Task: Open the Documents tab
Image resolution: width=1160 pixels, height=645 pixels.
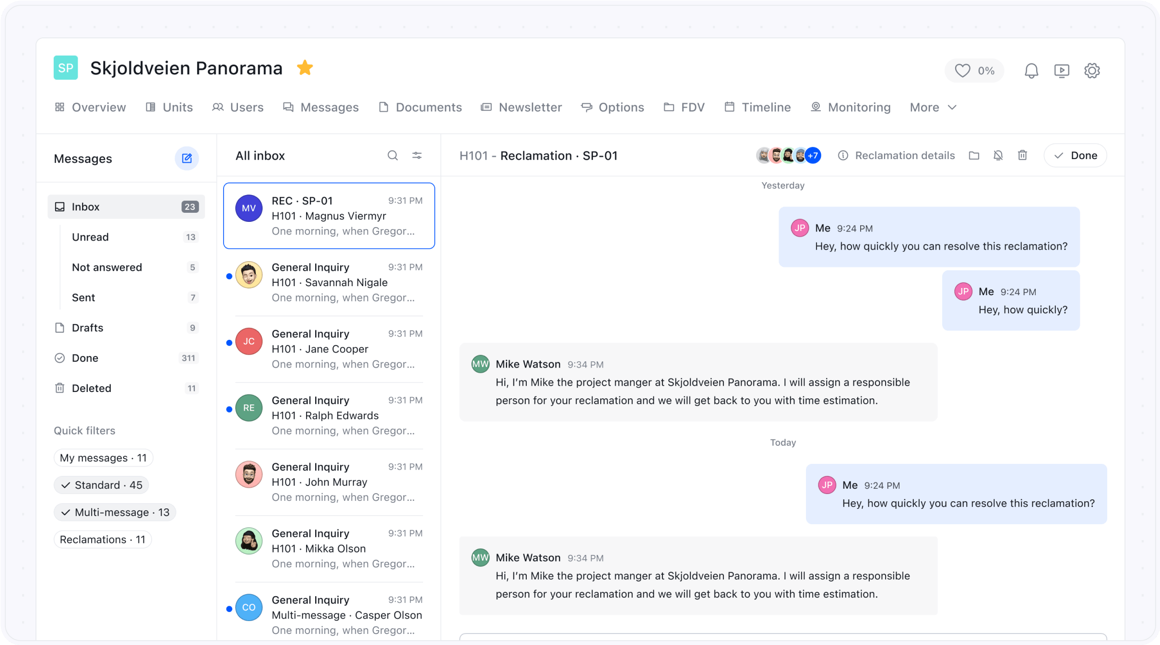Action: coord(420,107)
